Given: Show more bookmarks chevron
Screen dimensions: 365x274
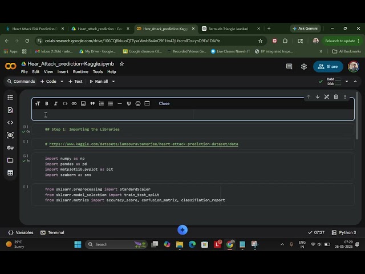Looking at the screenshot, I should coord(321,51).
